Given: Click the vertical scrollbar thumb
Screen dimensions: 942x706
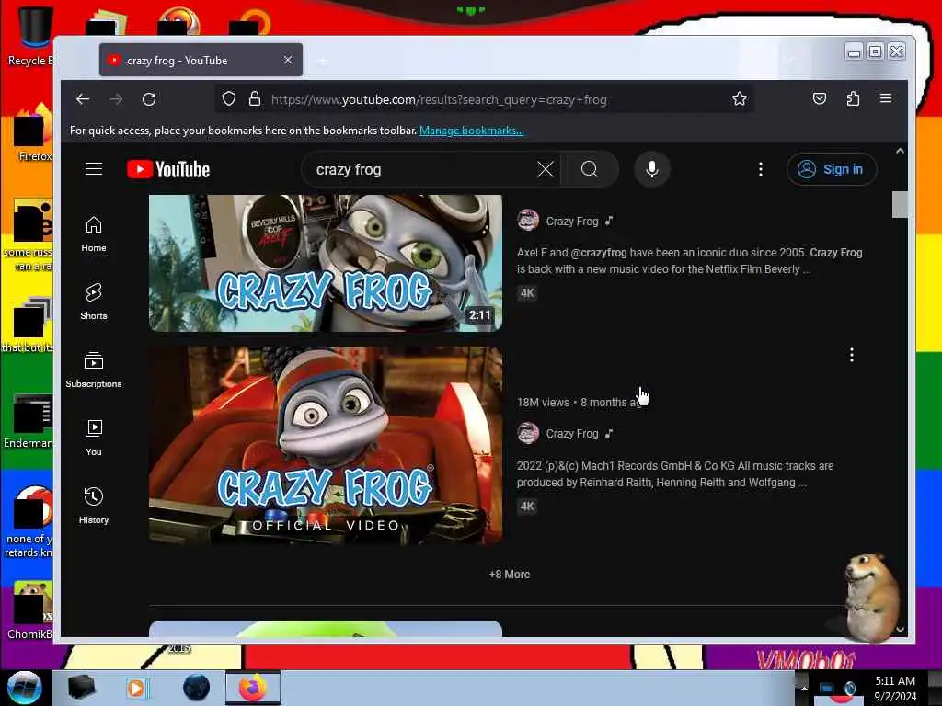Looking at the screenshot, I should [900, 205].
